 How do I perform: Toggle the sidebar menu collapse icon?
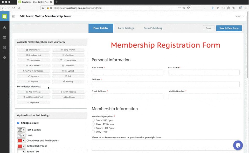pos(13,16)
